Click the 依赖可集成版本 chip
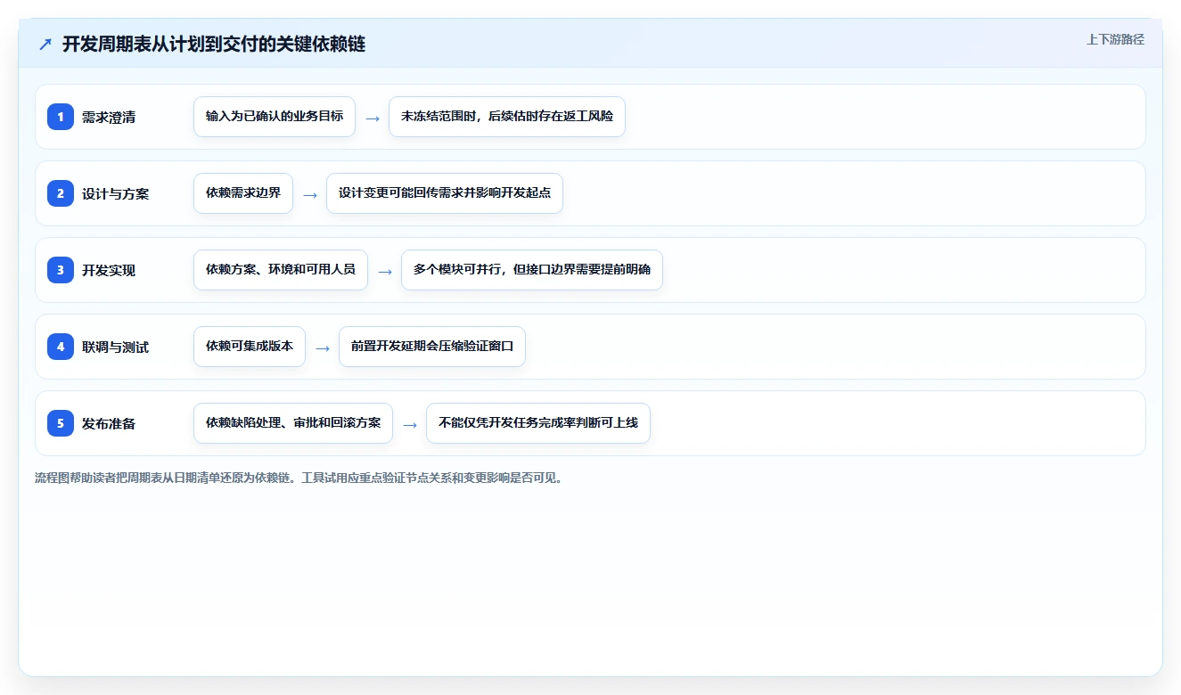Image resolution: width=1181 pixels, height=695 pixels. (x=250, y=347)
